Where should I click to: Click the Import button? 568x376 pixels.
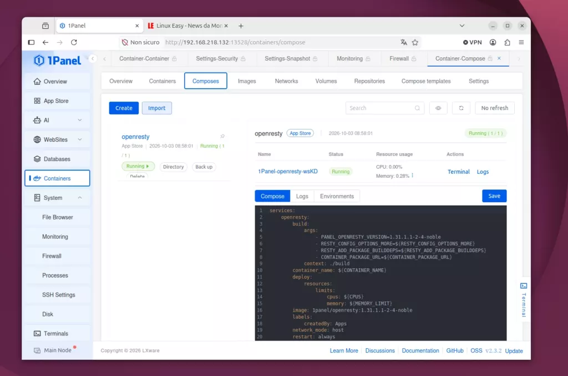[x=157, y=108]
